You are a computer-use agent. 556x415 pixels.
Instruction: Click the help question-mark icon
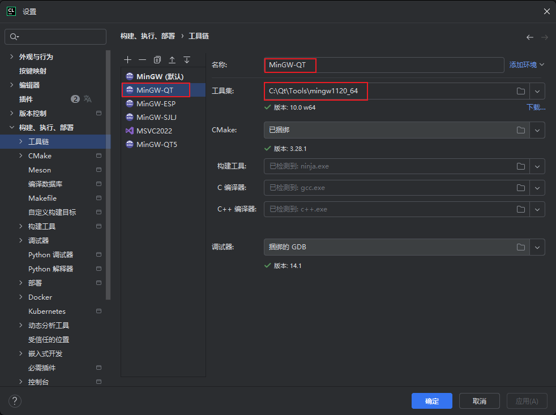(x=15, y=401)
